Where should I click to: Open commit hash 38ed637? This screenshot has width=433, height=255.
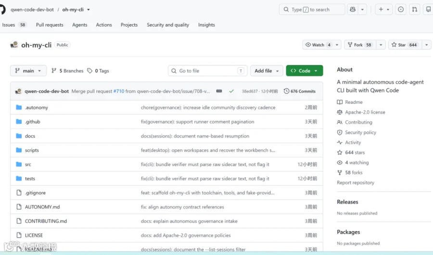click(250, 91)
